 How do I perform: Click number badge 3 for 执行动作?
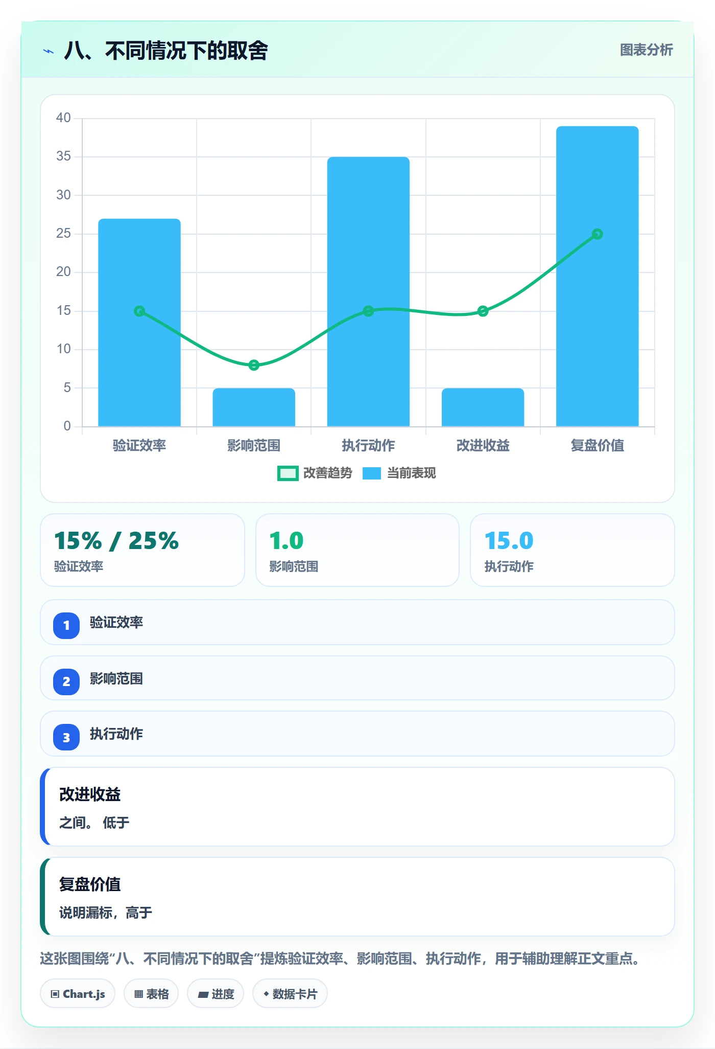(x=66, y=738)
